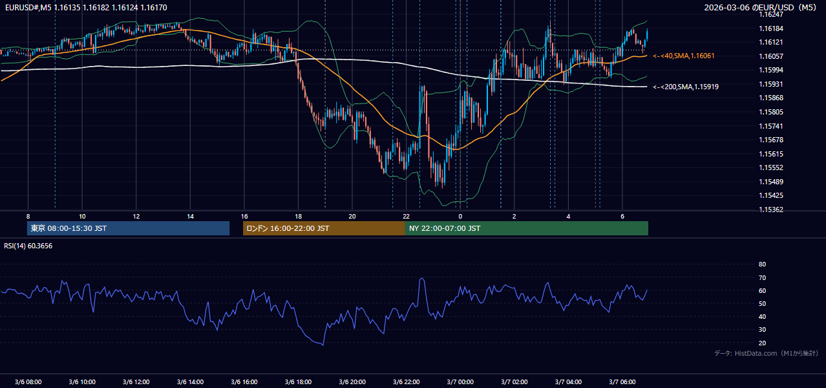Click price level 1.15805 on the axis
The width and height of the screenshot is (826, 388).
click(771, 112)
